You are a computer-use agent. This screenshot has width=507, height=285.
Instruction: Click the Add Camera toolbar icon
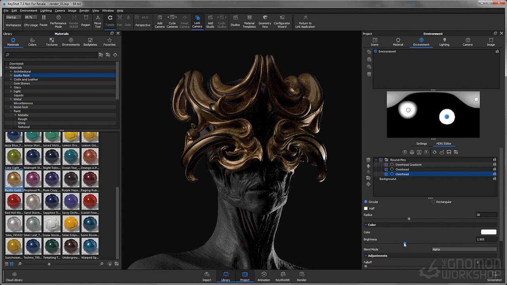(x=160, y=21)
